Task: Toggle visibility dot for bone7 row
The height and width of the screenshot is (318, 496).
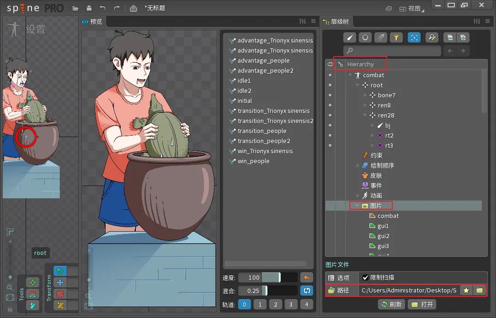Action: (x=330, y=95)
